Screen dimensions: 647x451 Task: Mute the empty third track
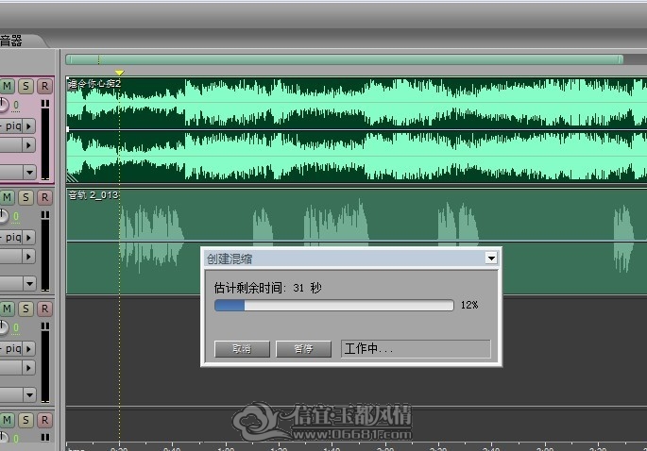(7, 309)
